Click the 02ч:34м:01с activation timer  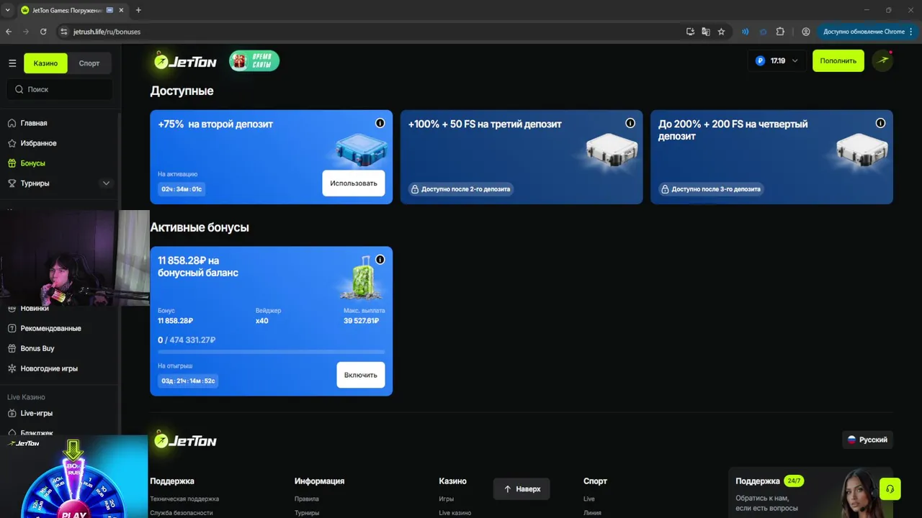point(182,189)
